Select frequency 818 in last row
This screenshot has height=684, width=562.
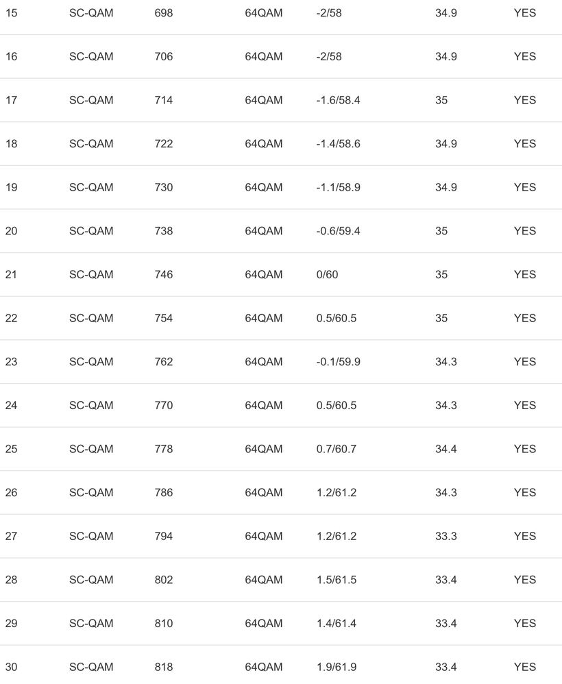click(x=164, y=668)
